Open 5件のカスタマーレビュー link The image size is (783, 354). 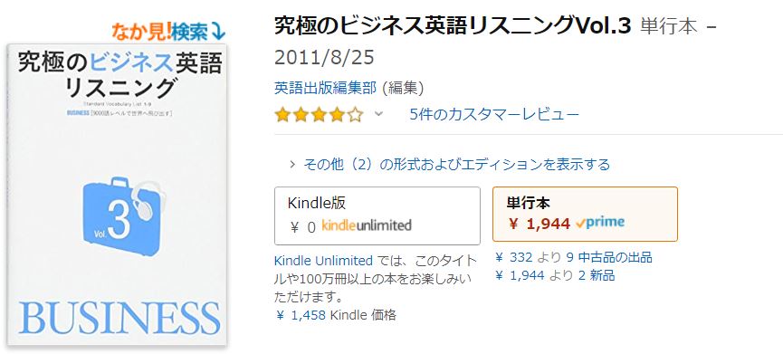click(x=494, y=115)
